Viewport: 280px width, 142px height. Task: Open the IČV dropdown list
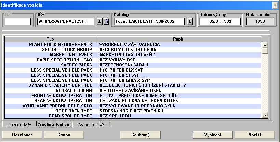coord(99,22)
